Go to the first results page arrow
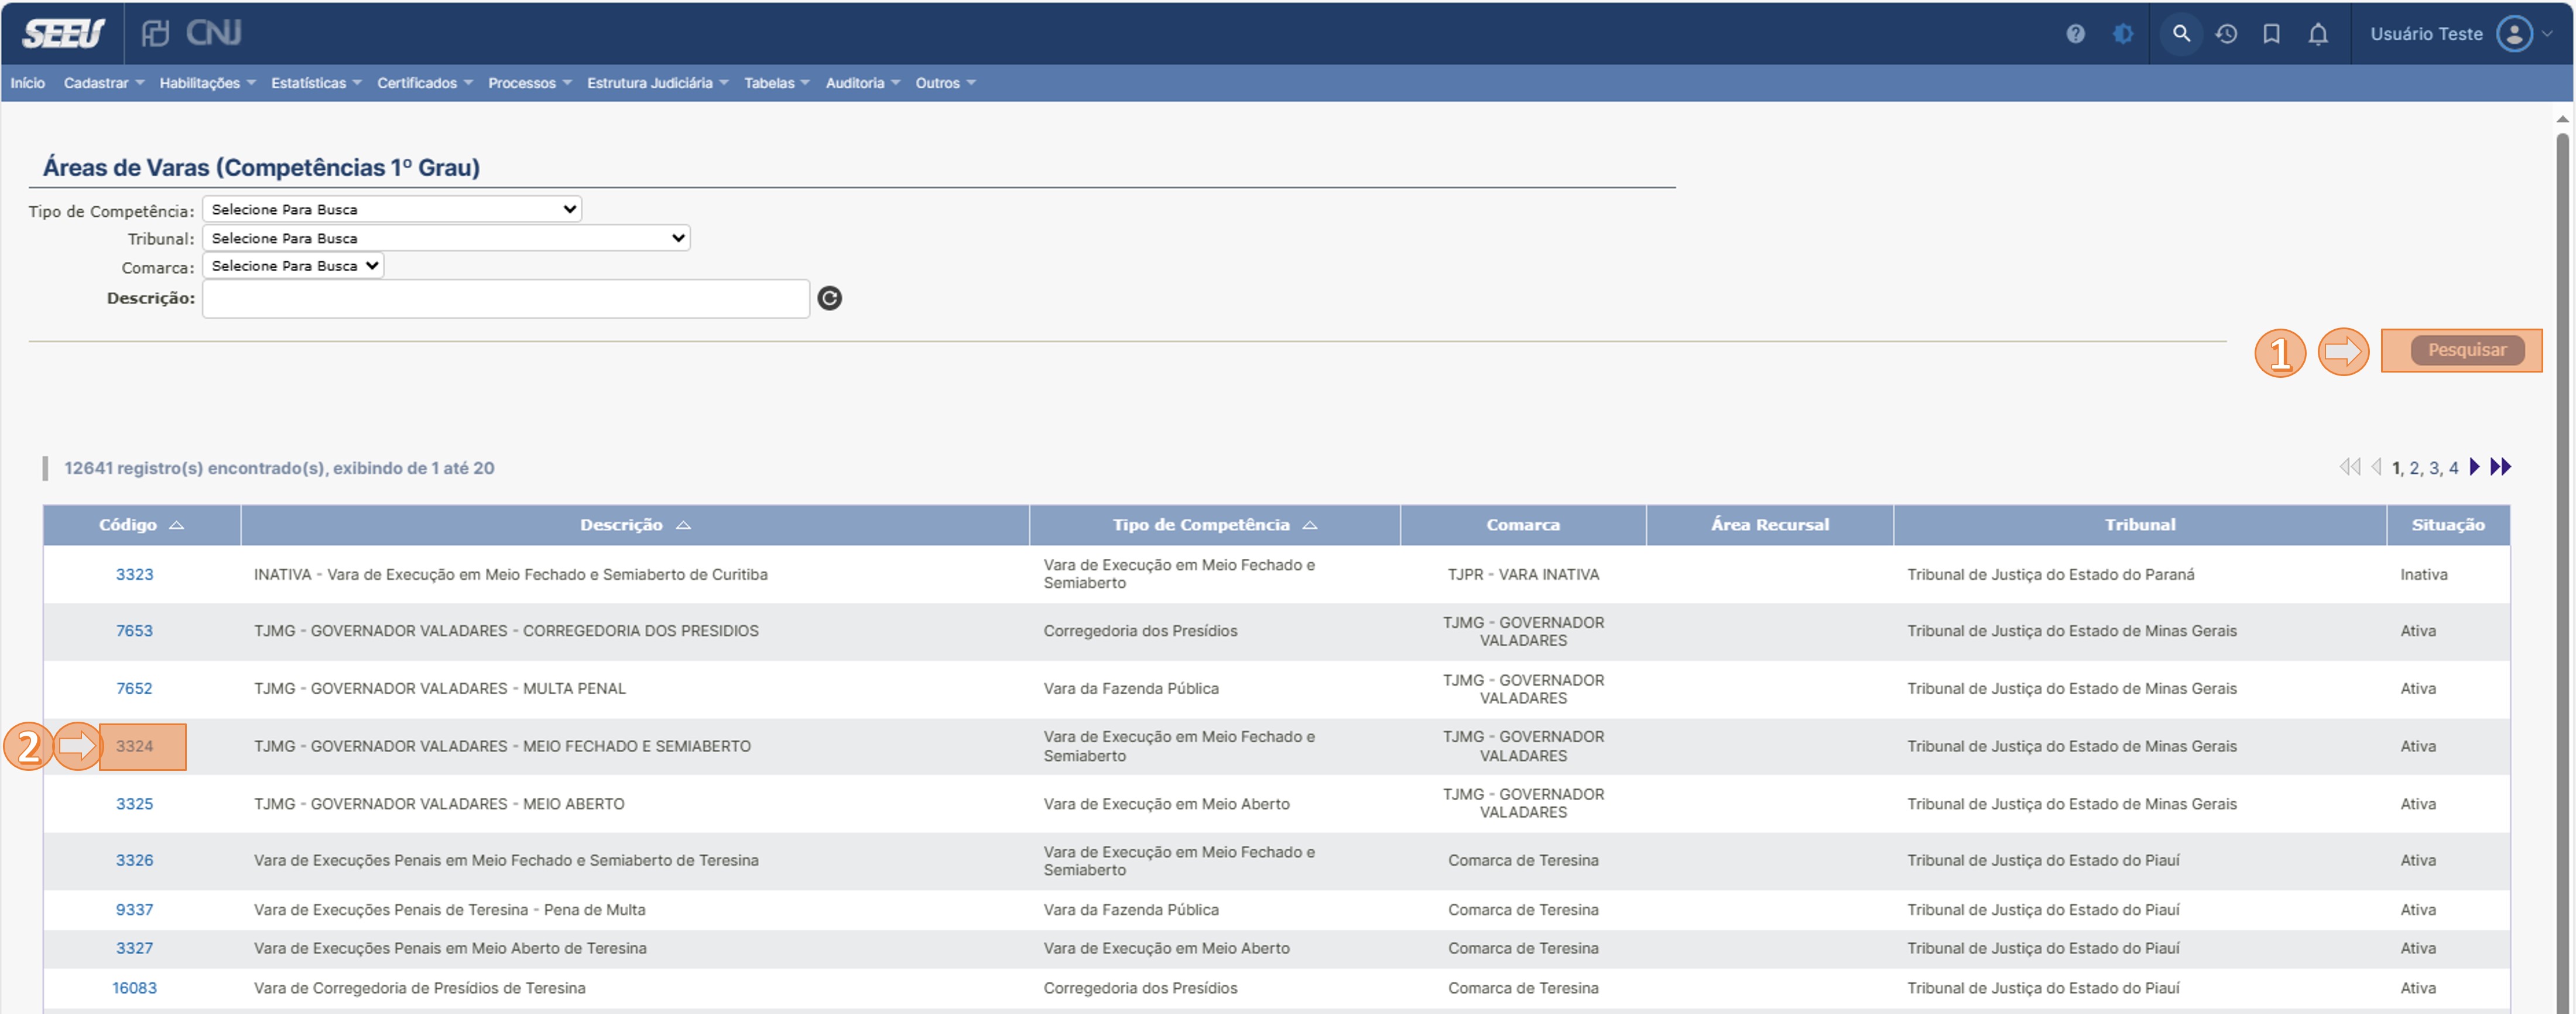The width and height of the screenshot is (2576, 1014). (2350, 466)
